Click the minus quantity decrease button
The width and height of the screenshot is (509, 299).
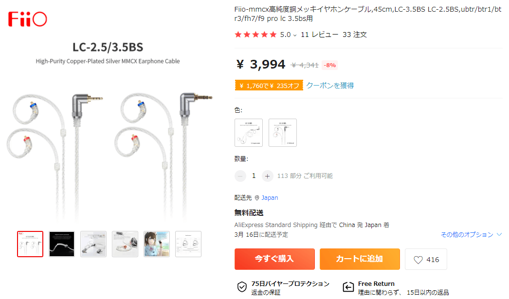pos(240,176)
